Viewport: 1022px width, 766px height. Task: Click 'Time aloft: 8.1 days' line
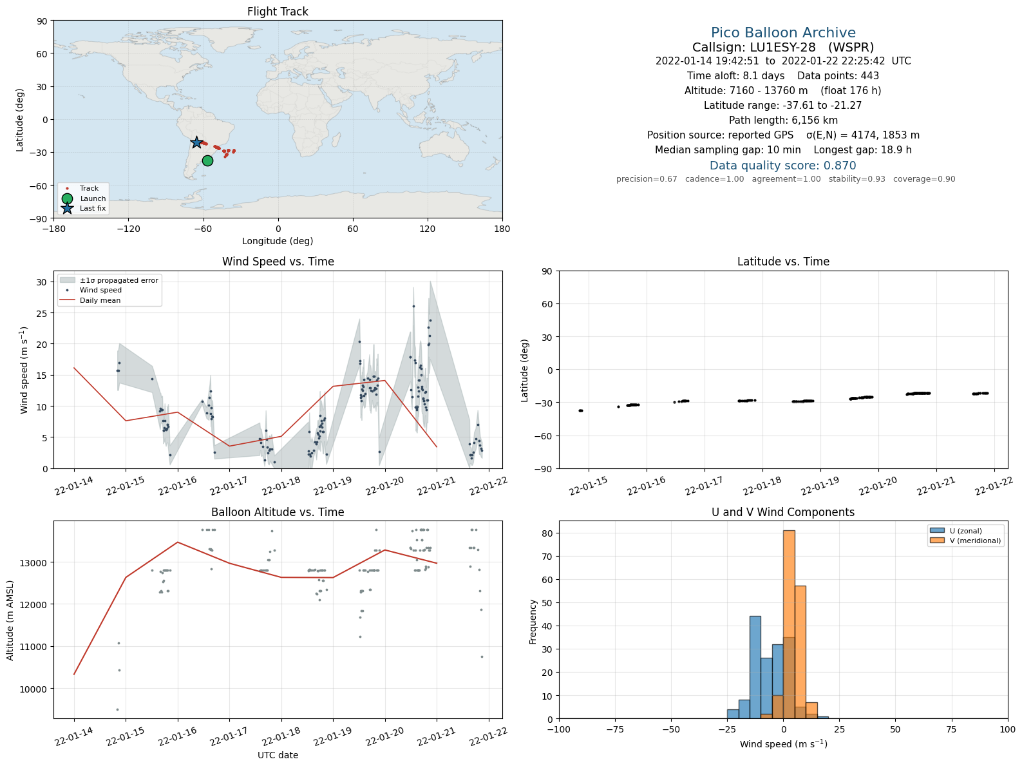point(783,76)
